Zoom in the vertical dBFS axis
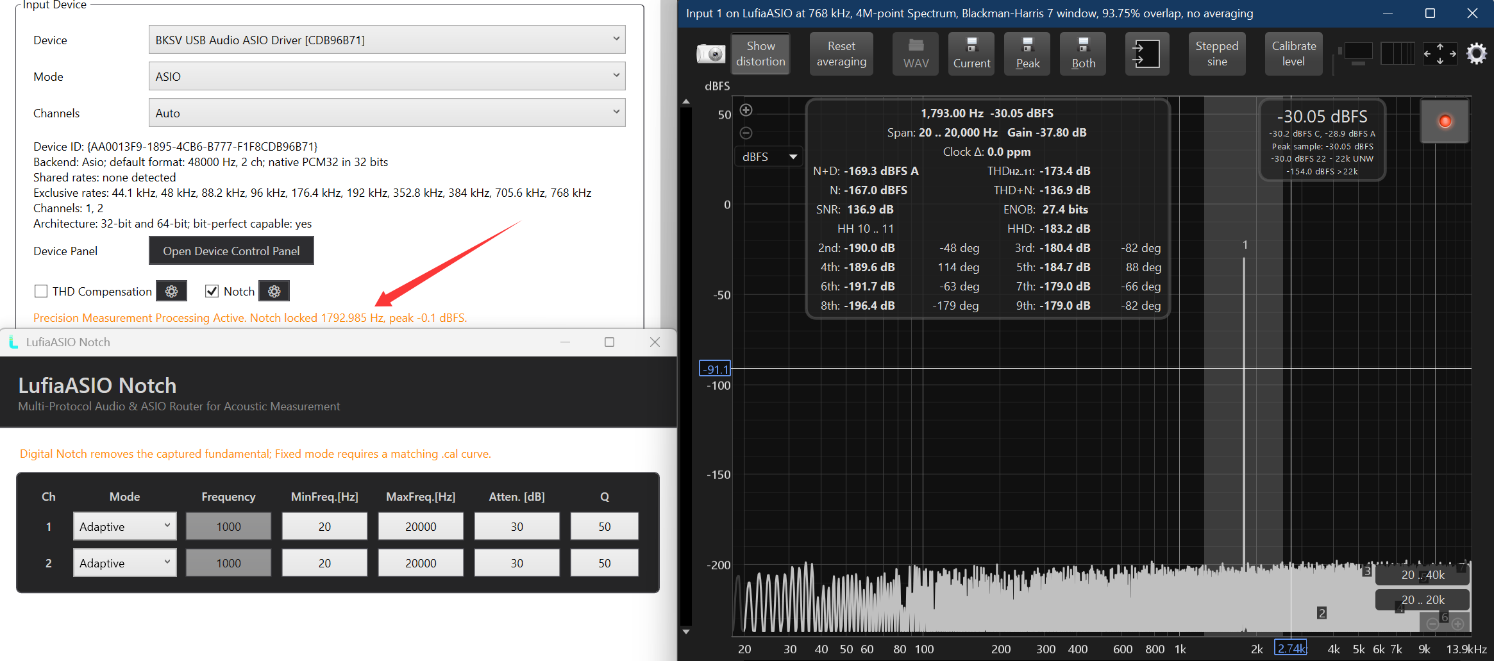The width and height of the screenshot is (1494, 661). (746, 110)
